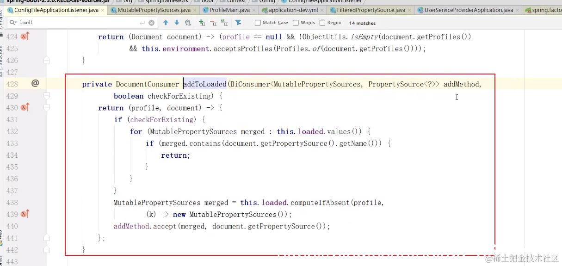Click lambda gutter marker on line 439
Viewport: 562px width, 266px height.
25,214
